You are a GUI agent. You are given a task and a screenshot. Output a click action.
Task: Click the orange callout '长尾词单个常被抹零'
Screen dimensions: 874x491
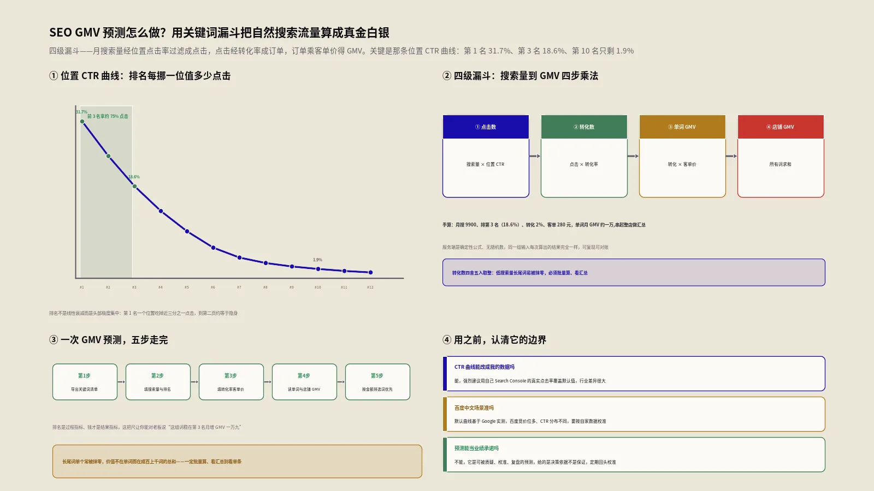pos(237,462)
